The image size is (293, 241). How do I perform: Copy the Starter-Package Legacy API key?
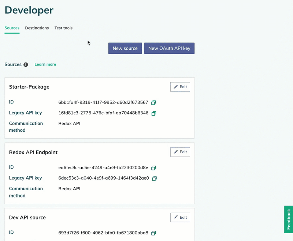coord(154,113)
